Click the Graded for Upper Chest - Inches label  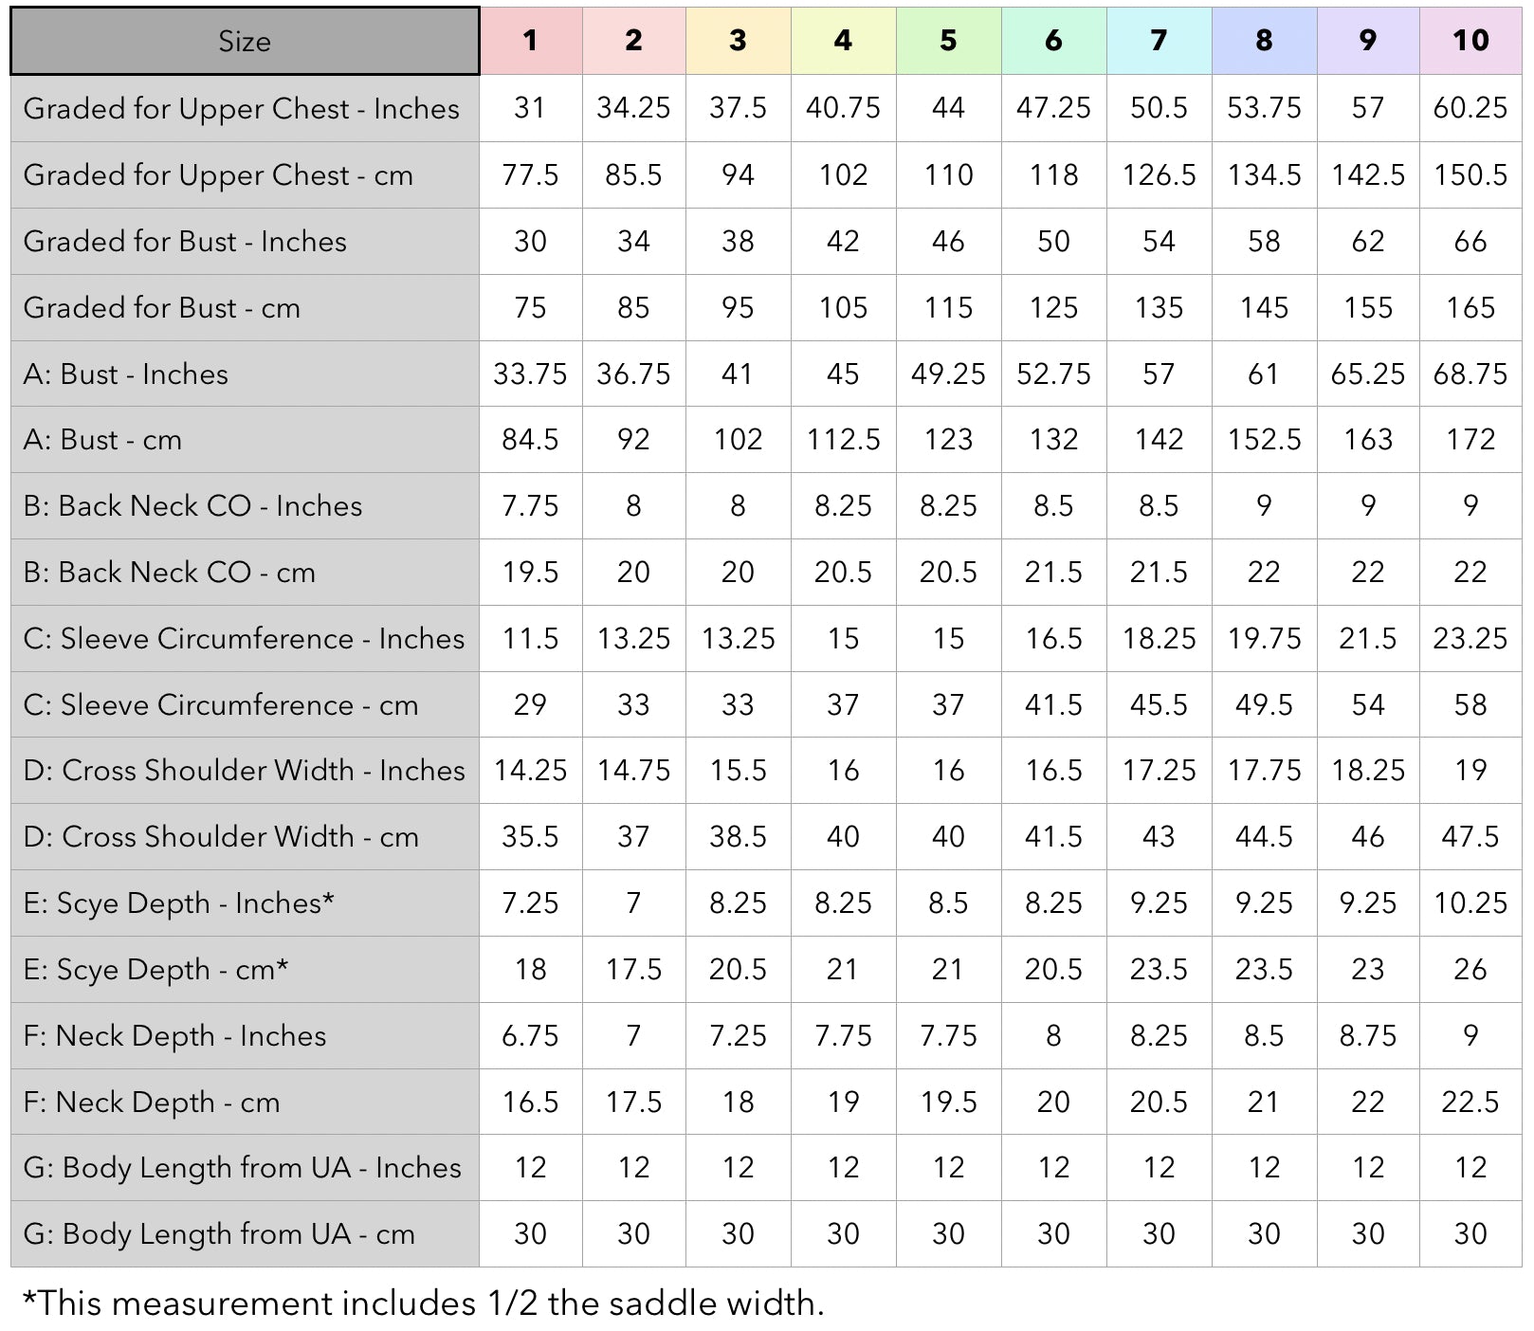(241, 109)
